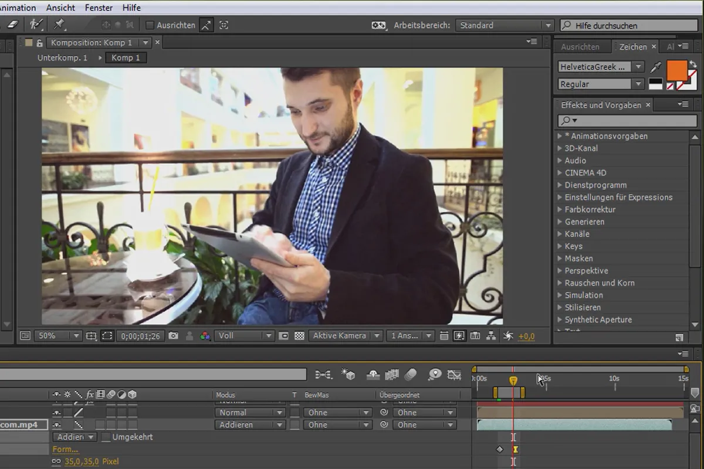Open fast previews lightning icon
Viewport: 704px width, 469px height.
coord(459,336)
